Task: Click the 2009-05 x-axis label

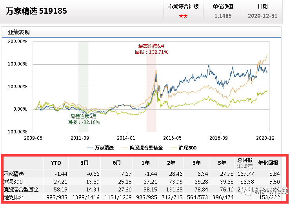Action: pos(33,138)
